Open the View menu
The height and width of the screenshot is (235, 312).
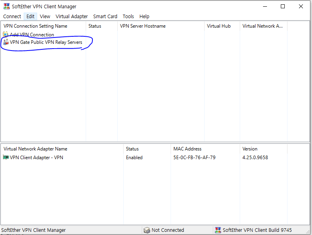(x=45, y=16)
